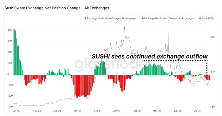Select the May '21 x-axis label

[157, 111]
